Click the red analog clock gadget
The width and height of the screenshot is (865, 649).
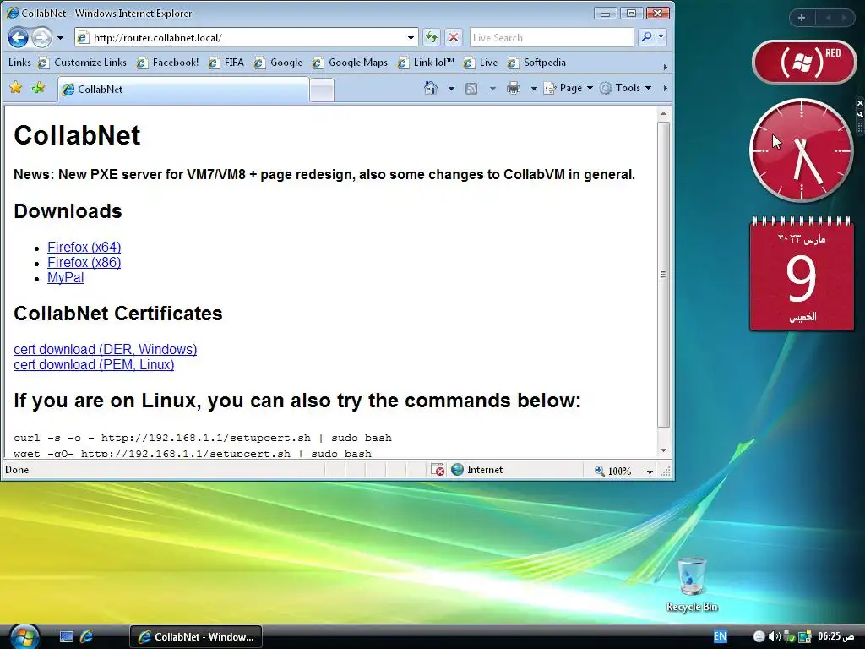(801, 150)
